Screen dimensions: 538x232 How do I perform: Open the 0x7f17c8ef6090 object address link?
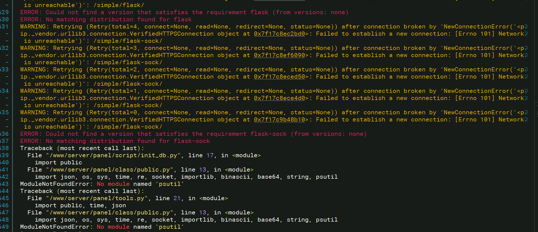279,55
